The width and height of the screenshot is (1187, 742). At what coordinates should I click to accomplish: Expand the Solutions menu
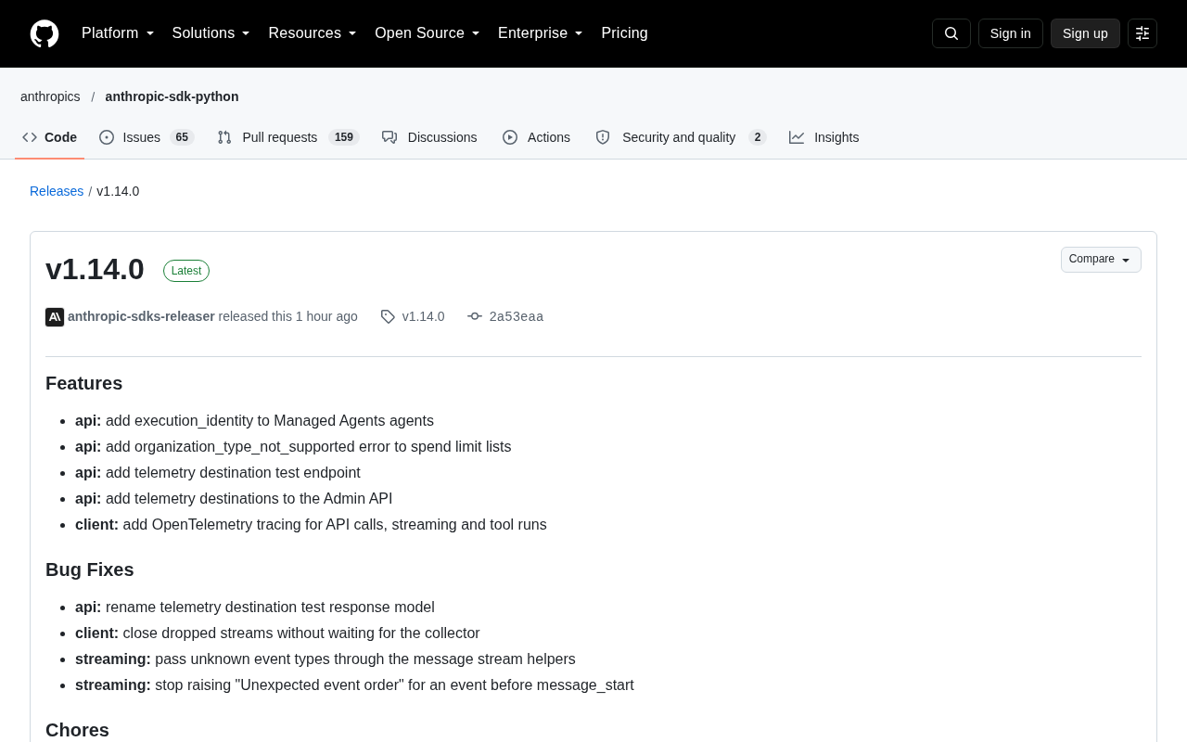point(211,33)
